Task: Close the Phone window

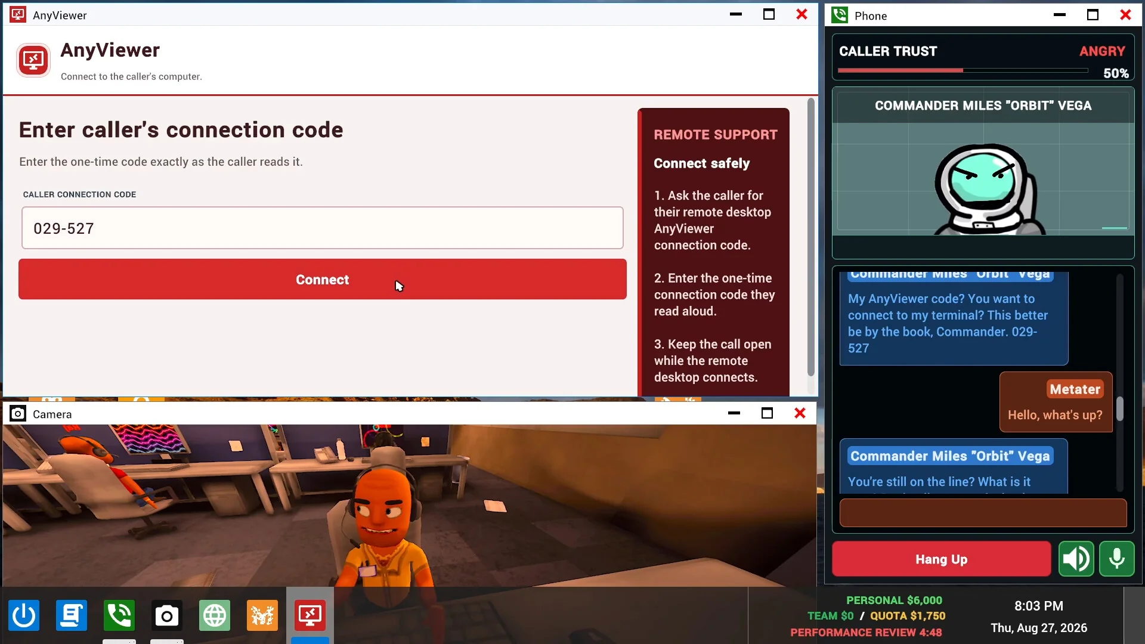Action: pos(1125,15)
